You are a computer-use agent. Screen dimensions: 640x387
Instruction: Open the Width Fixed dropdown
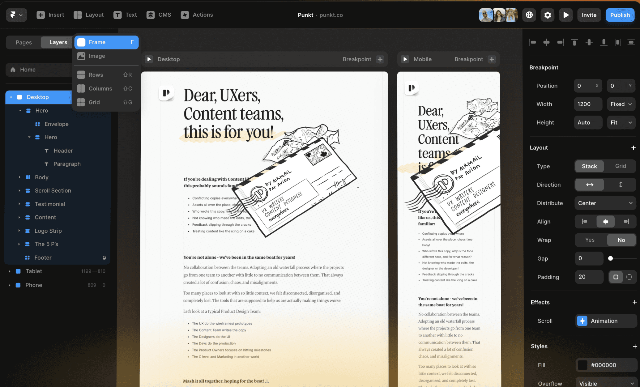(621, 104)
